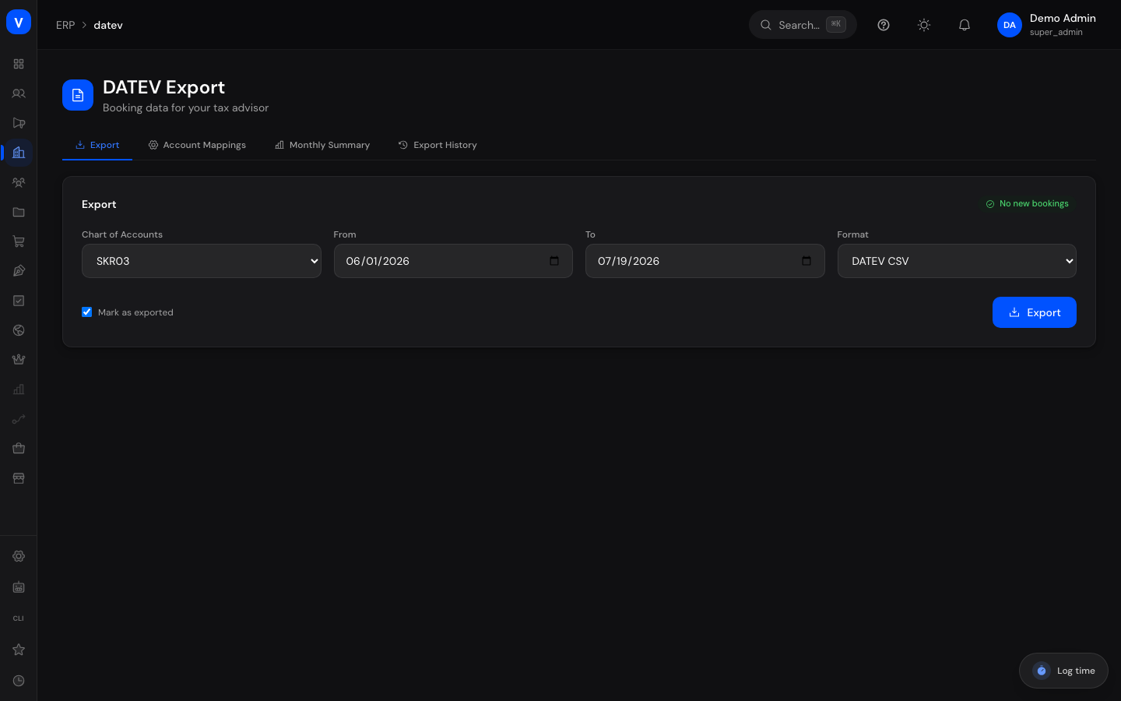The image size is (1121, 701).
Task: Click the datev breadcrumb
Action: pos(108,25)
